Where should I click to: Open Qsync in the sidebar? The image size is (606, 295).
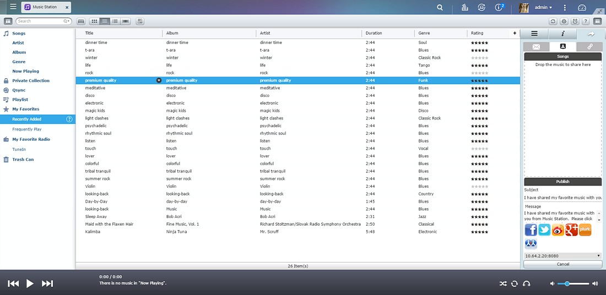(x=19, y=90)
